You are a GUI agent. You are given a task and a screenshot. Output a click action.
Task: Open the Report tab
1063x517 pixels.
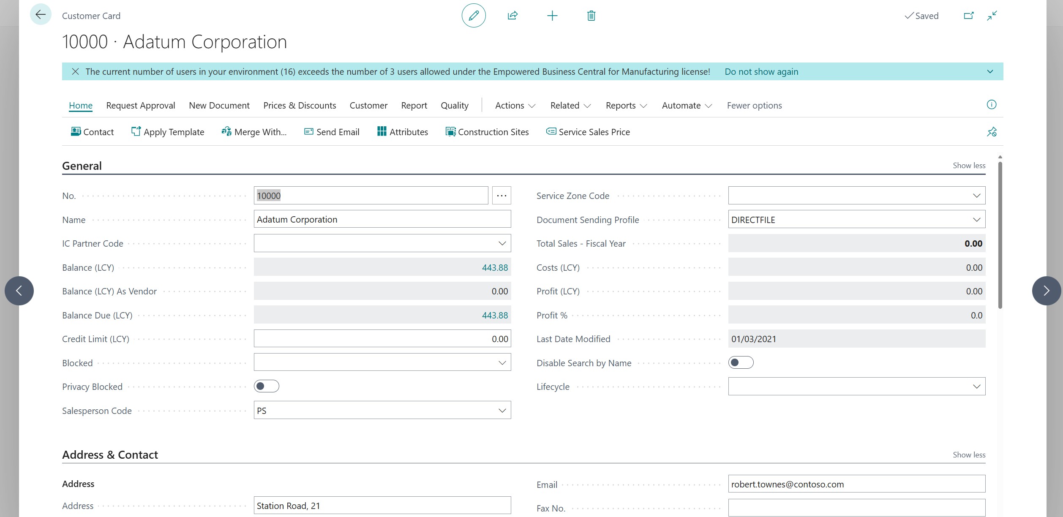414,105
